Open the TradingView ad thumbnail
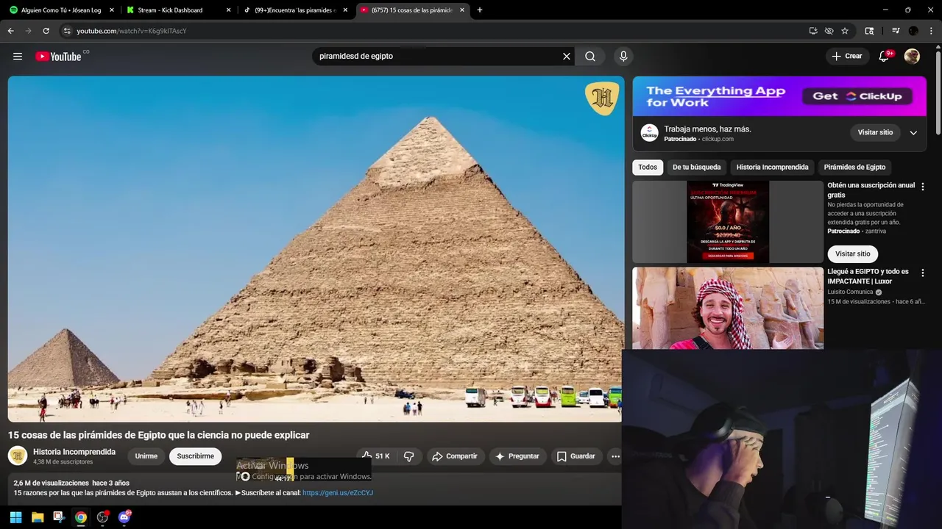942x529 pixels. [728, 222]
